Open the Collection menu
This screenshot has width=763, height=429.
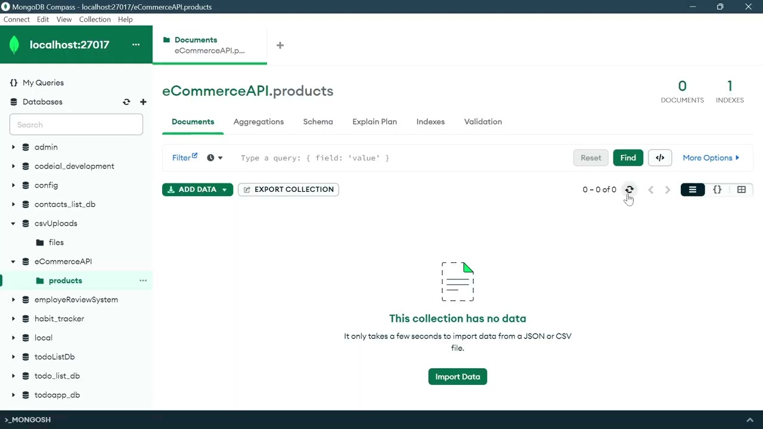(95, 19)
